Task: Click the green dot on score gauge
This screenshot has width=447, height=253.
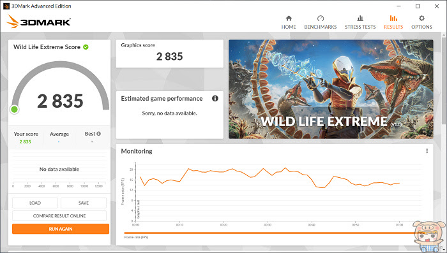Action: point(14,109)
